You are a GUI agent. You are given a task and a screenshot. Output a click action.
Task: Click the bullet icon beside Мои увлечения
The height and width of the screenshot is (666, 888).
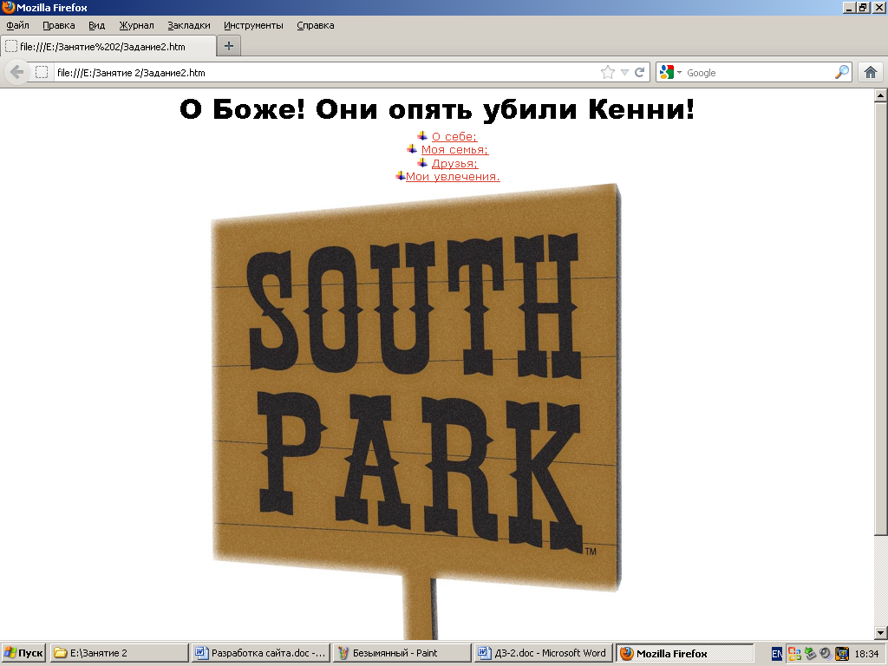point(401,176)
